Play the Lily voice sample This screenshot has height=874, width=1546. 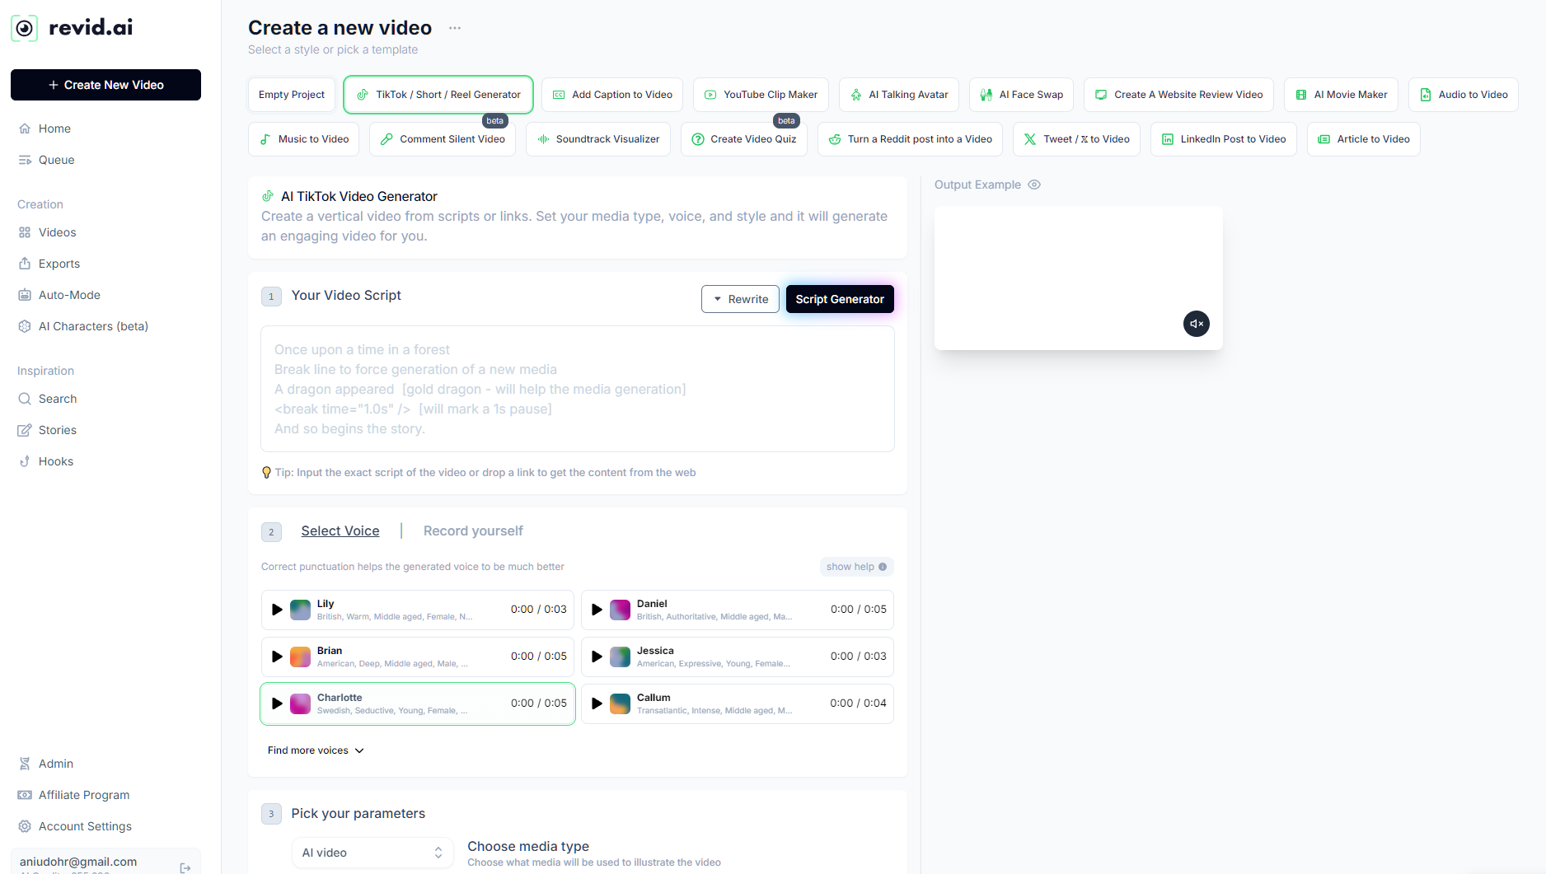277,610
